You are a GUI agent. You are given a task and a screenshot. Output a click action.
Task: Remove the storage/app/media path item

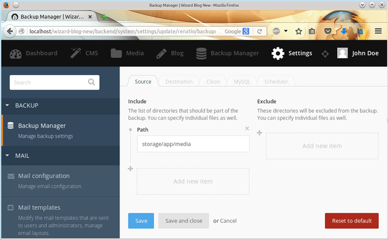(x=247, y=128)
